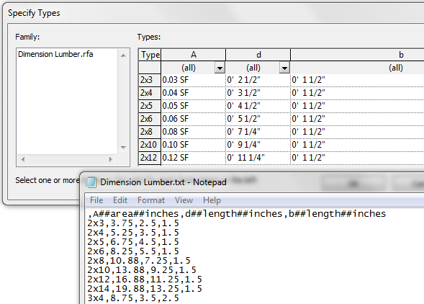This screenshot has height=304, width=424.
Task: Click the Notepad line 2x12,16.88,11.25,1.5
Action: click(x=145, y=280)
